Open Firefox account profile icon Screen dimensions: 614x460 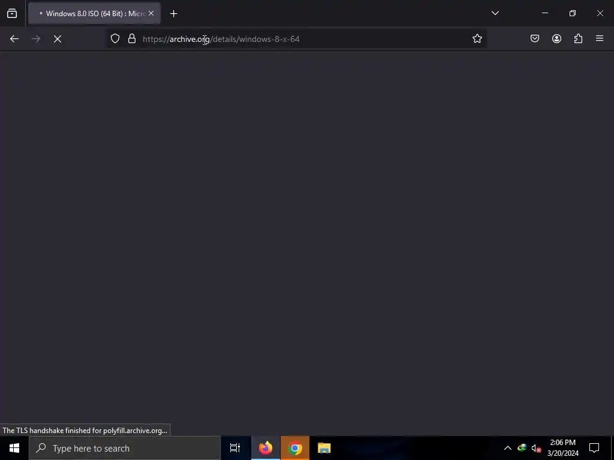click(x=556, y=39)
